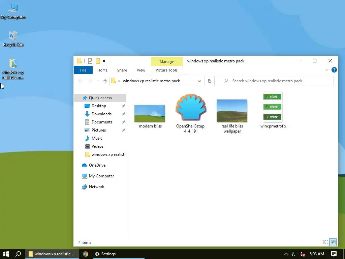Click the Forward navigation arrow
Image resolution: width=345 pixels, height=259 pixels.
(90, 81)
